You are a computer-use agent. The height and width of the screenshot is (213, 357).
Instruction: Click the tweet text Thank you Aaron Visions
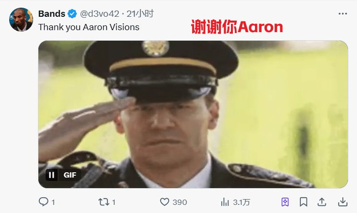(x=89, y=27)
